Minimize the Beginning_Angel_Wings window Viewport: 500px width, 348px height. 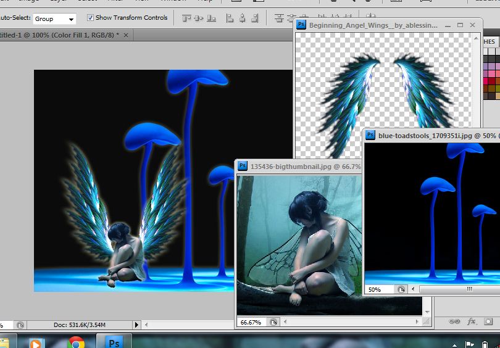pos(448,25)
